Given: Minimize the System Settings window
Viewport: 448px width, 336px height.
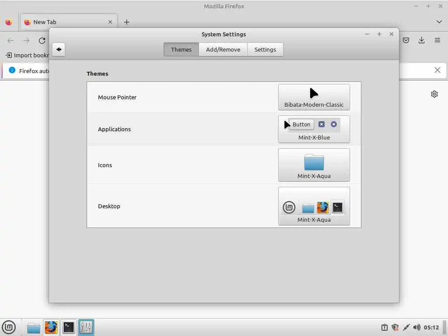Looking at the screenshot, I should [367, 34].
